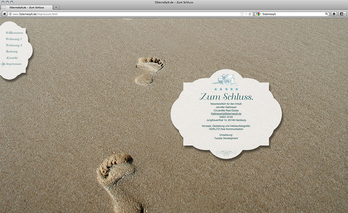Click the bookmark star in the address bar
Image resolution: width=348 pixels, height=213 pixels.
(242, 14)
